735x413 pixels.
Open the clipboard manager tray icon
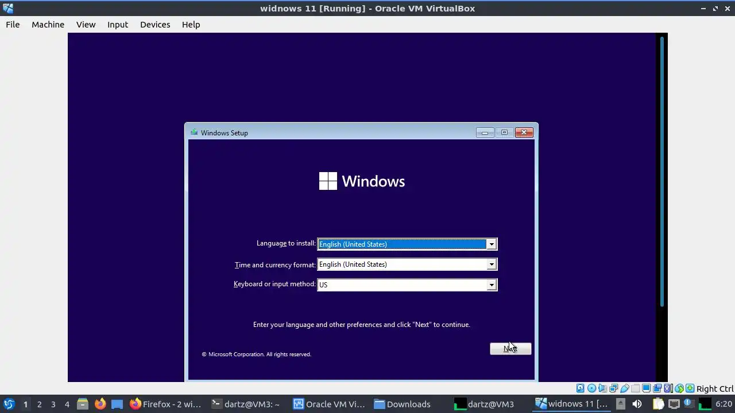click(658, 404)
